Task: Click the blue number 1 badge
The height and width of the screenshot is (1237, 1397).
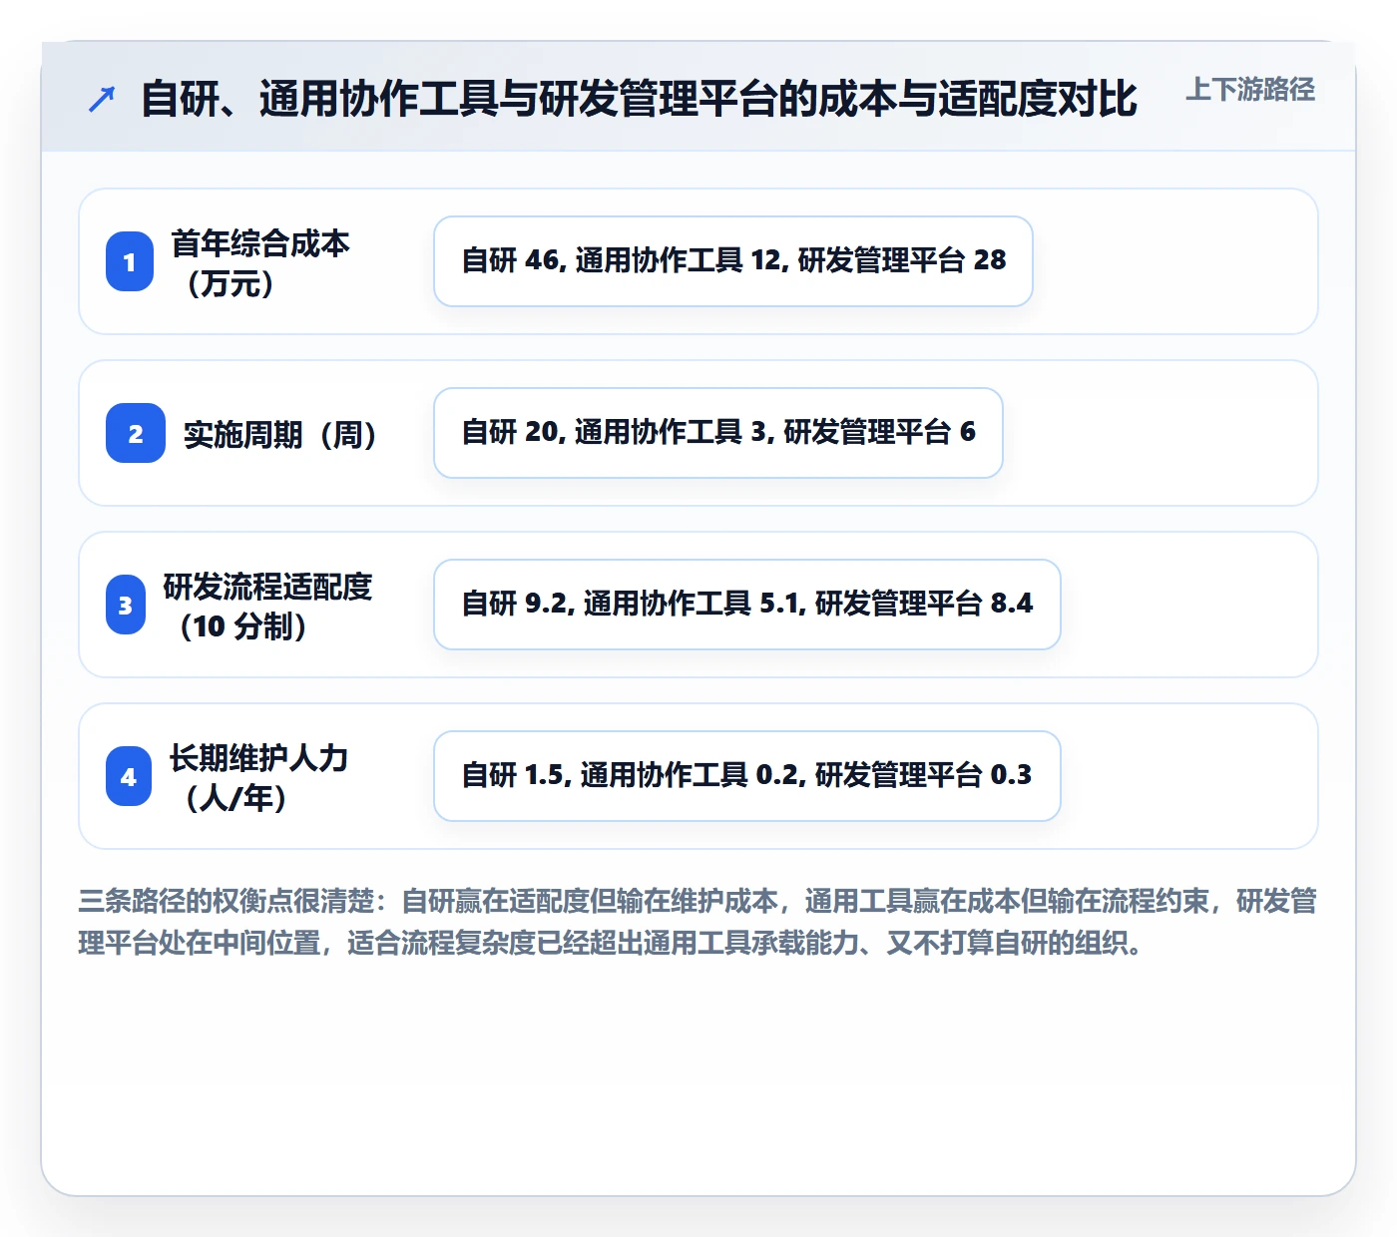Action: click(130, 261)
